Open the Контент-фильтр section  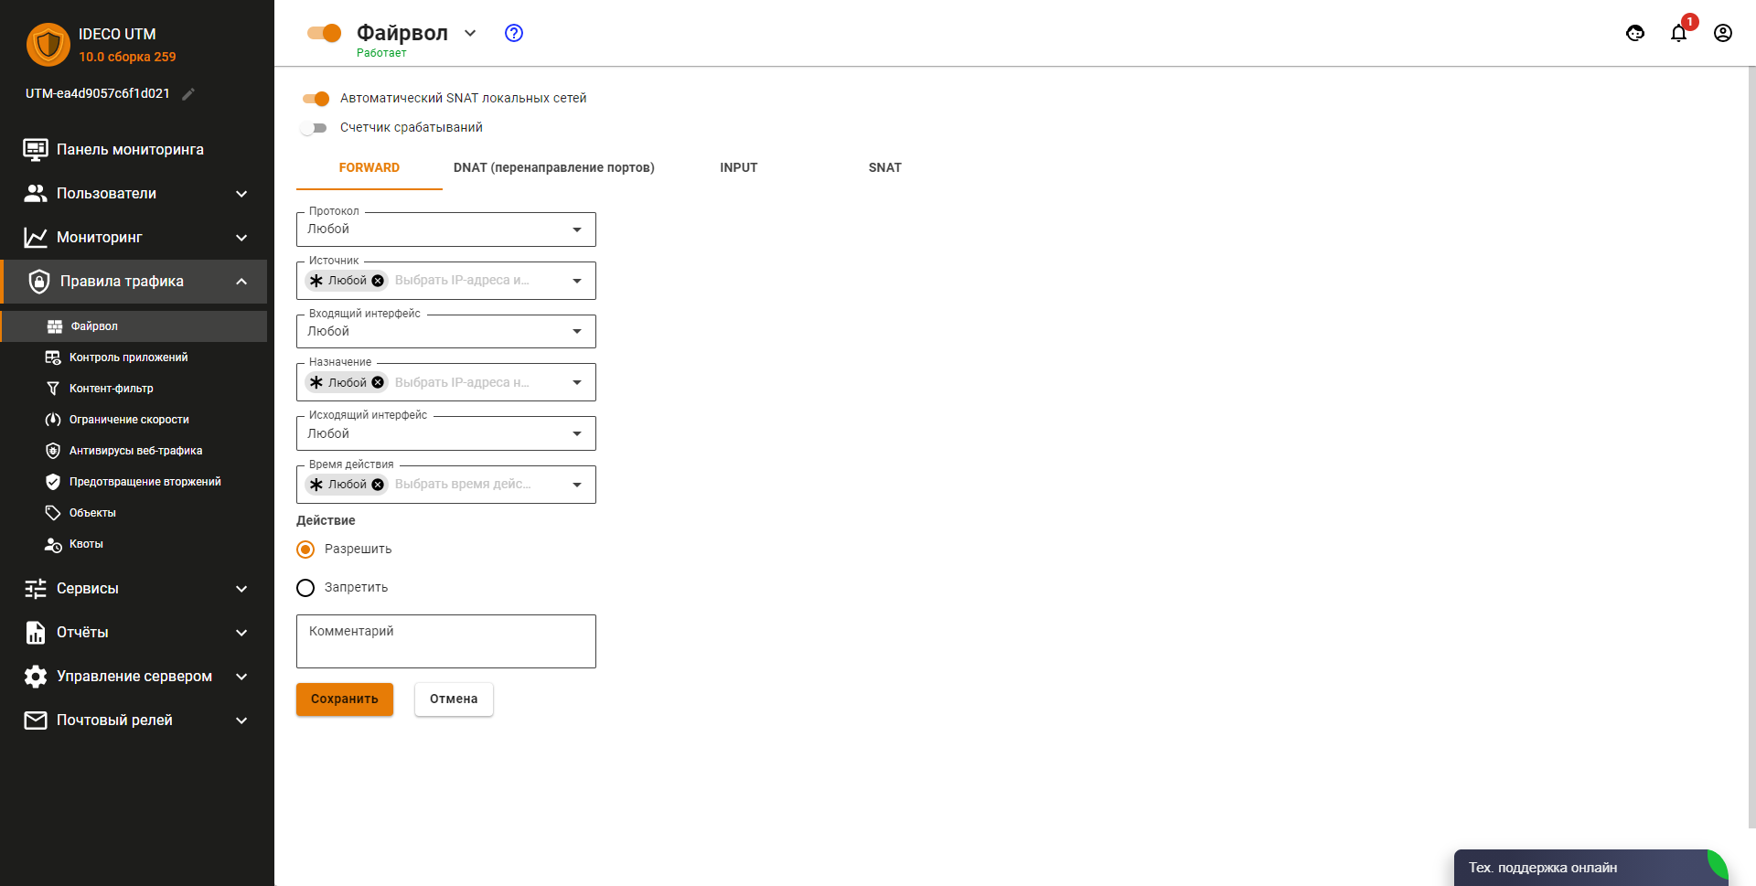click(x=112, y=389)
